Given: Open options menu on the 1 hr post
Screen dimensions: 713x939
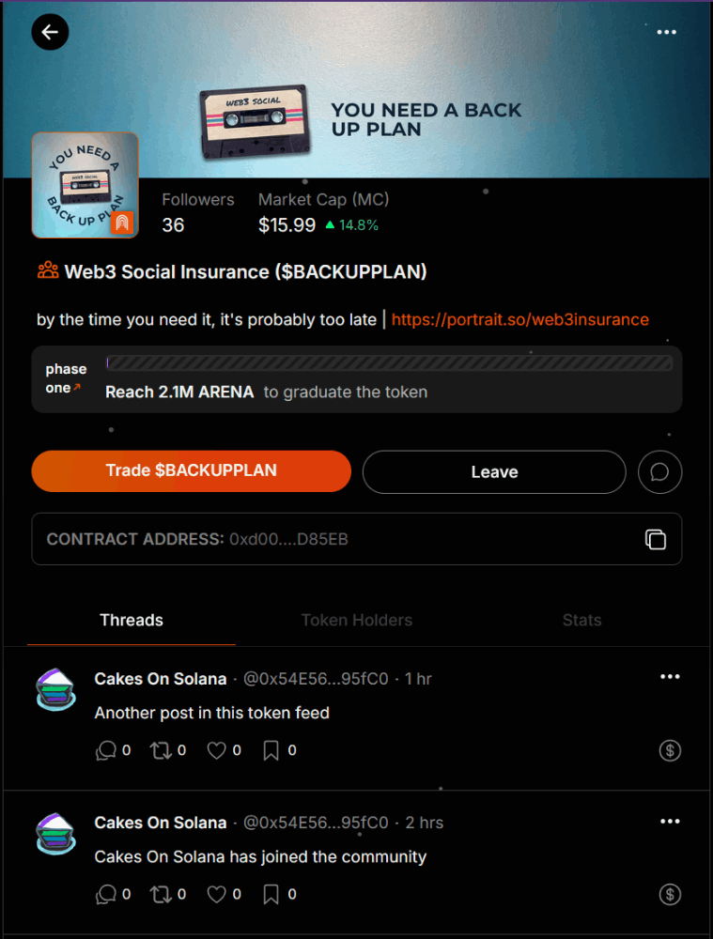Looking at the screenshot, I should tap(670, 677).
